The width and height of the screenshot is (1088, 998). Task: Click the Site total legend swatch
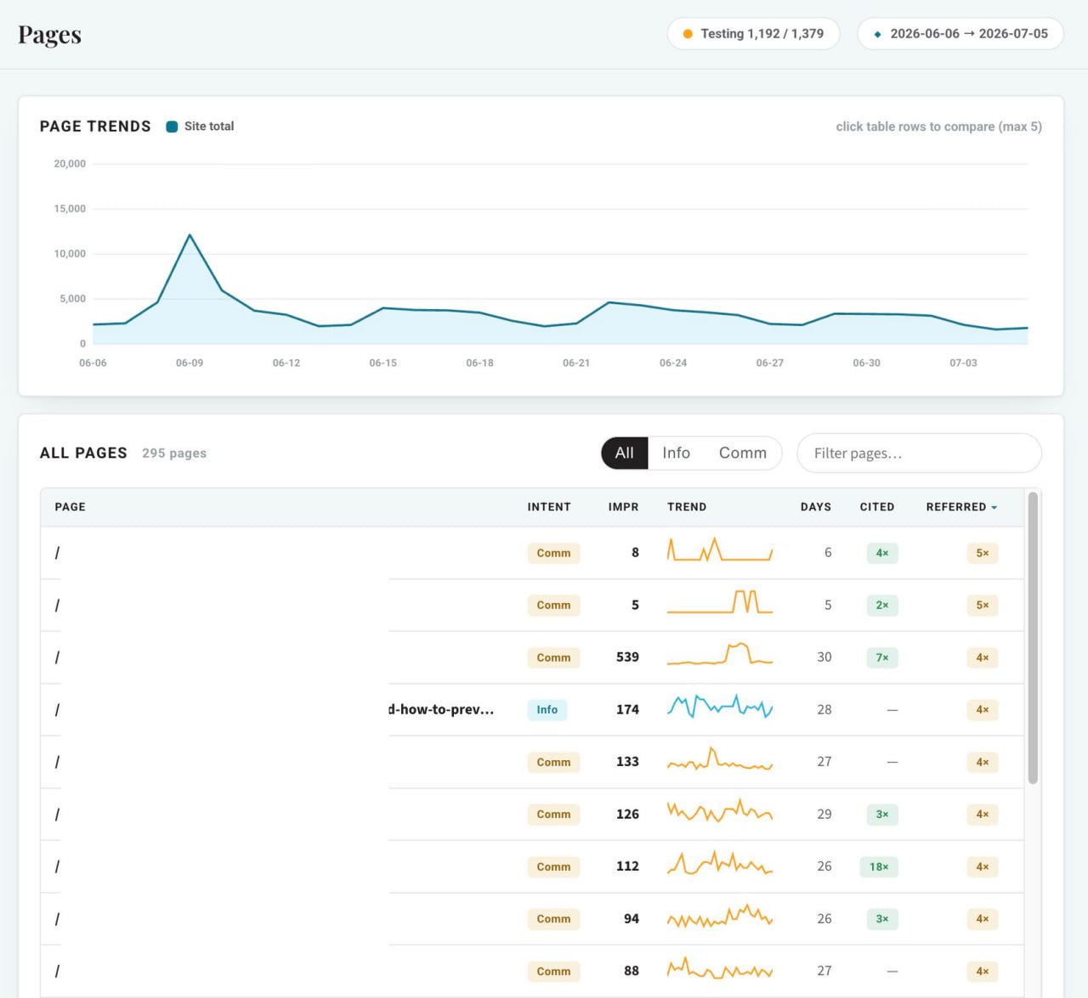(172, 127)
